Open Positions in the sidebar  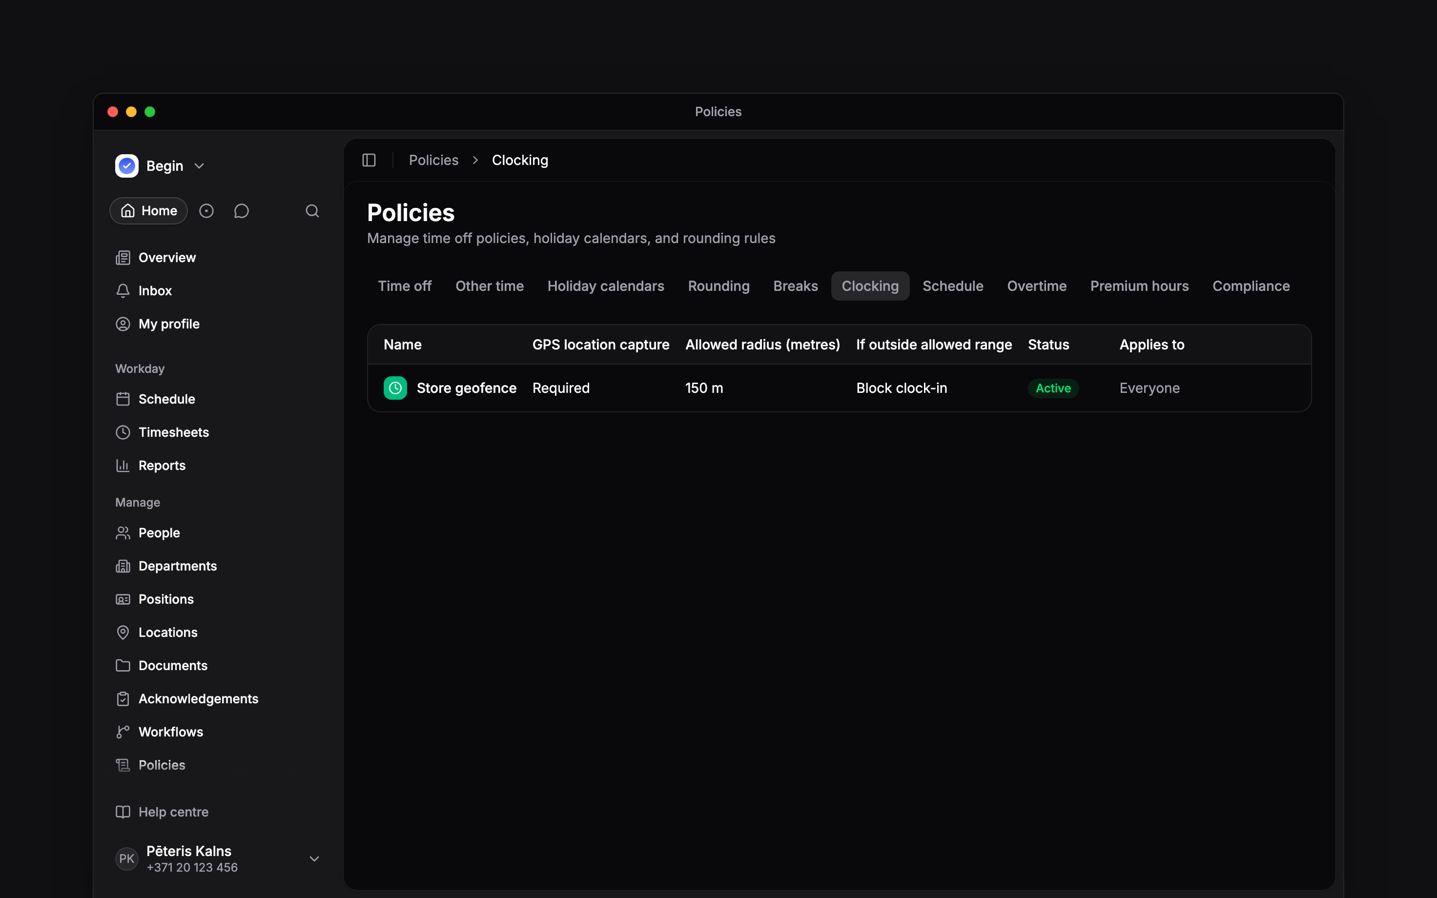[218, 599]
